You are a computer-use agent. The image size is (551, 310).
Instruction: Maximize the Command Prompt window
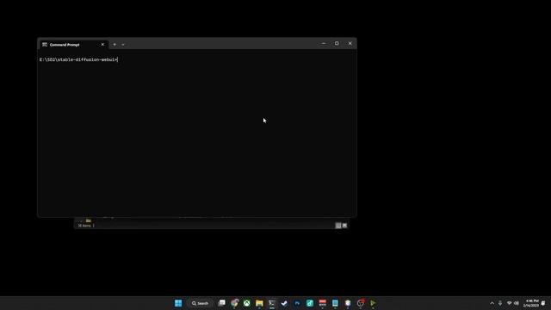click(337, 44)
